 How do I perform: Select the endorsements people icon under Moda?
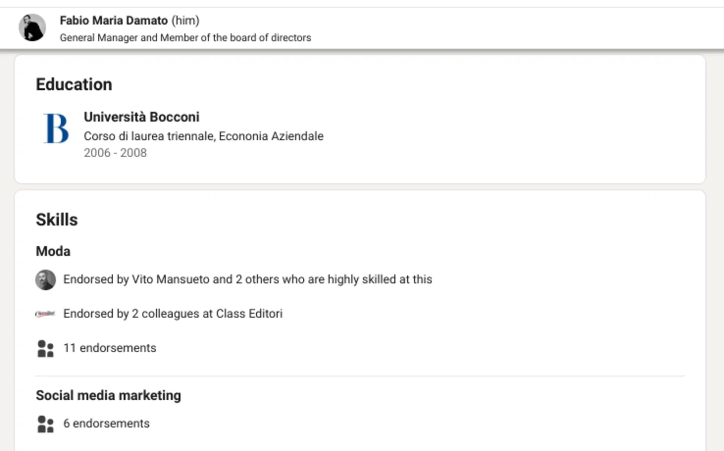click(x=45, y=348)
